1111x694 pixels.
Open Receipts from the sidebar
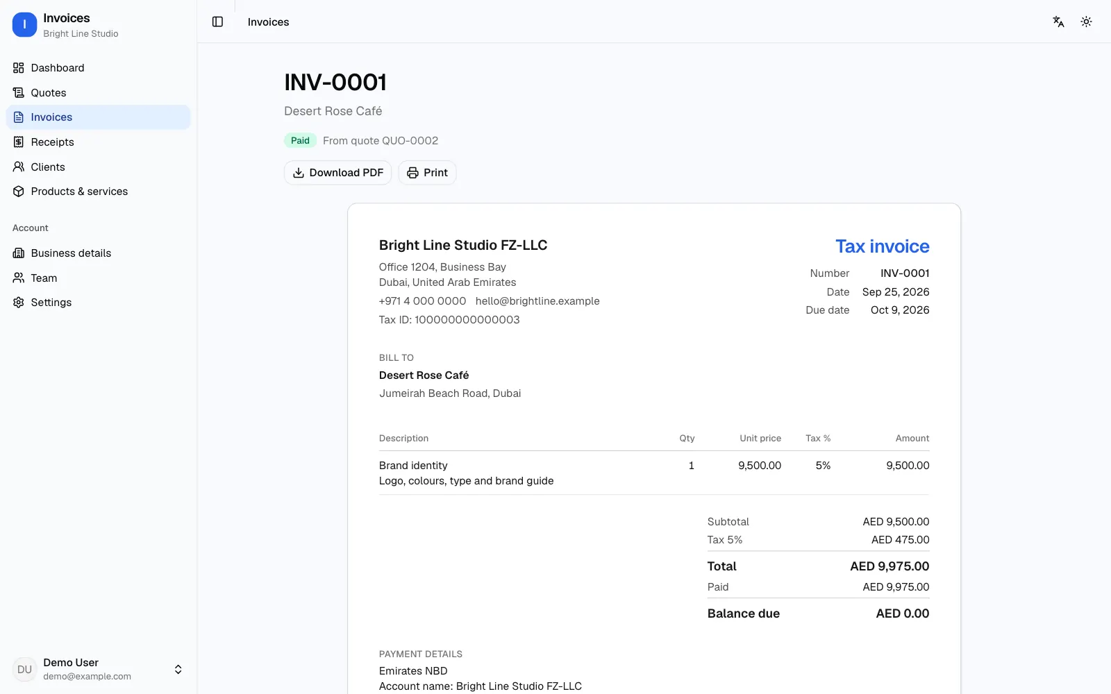pyautogui.click(x=98, y=142)
